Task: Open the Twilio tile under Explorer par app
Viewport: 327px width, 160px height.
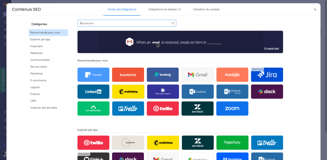Action: click(93, 143)
